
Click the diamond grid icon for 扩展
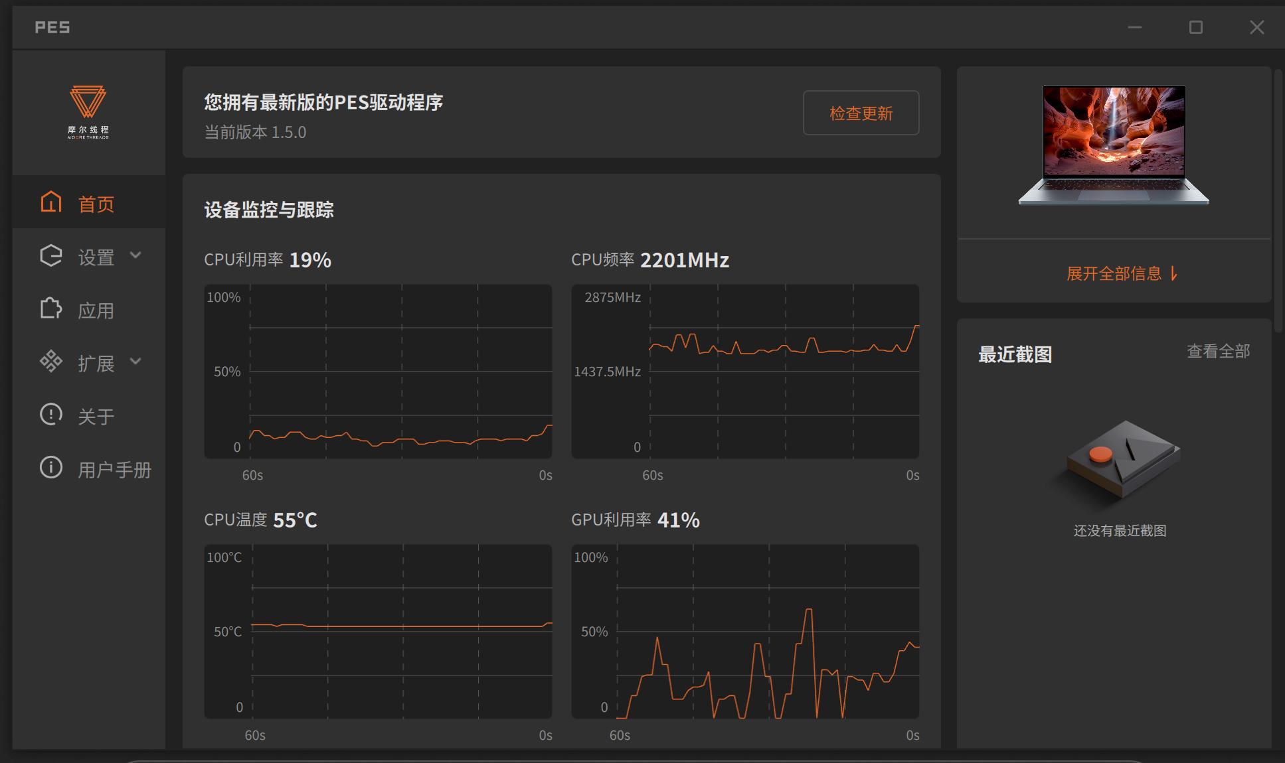(x=51, y=361)
